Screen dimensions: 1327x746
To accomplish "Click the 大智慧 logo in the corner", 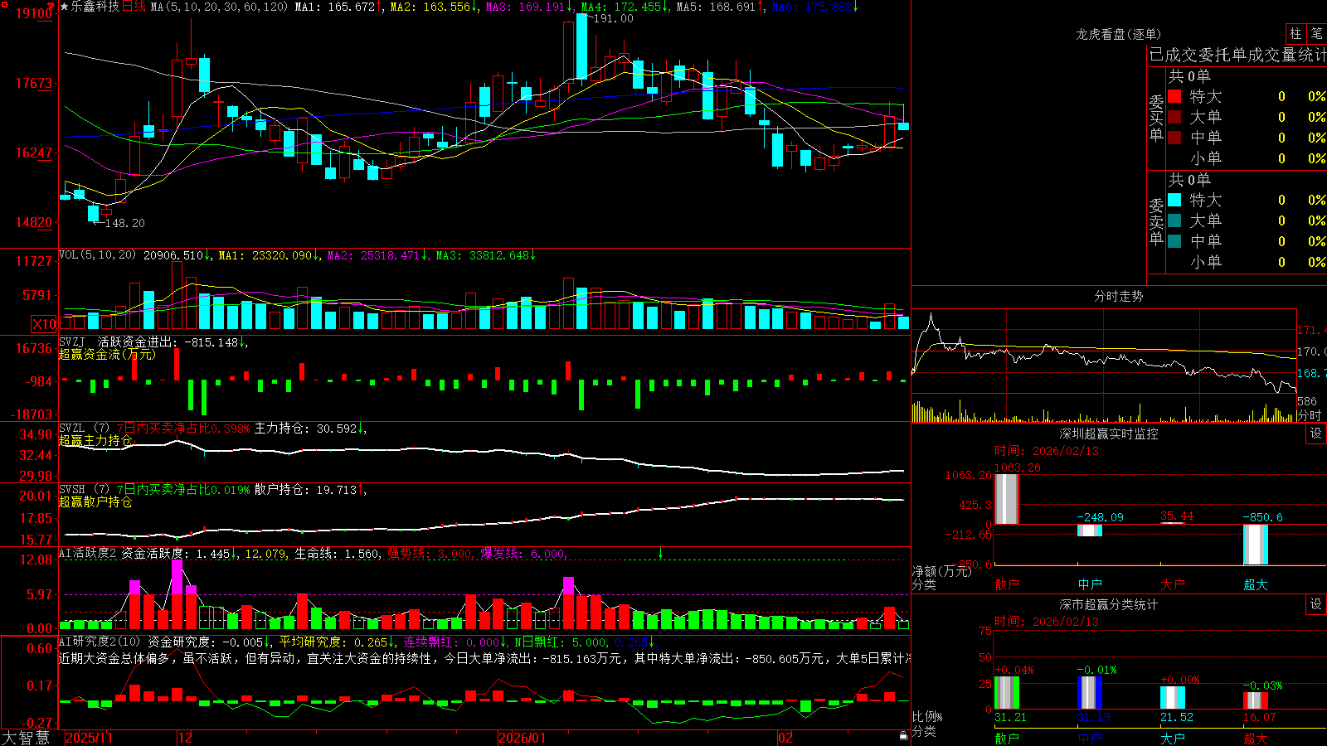I will coord(26,738).
